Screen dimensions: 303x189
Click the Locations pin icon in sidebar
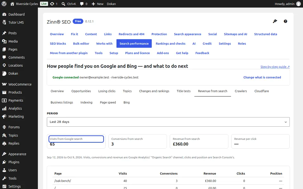tap(4, 66)
